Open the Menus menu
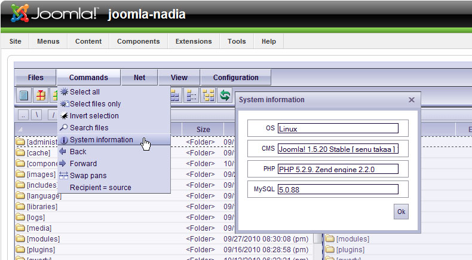472x260 pixels. coord(48,41)
